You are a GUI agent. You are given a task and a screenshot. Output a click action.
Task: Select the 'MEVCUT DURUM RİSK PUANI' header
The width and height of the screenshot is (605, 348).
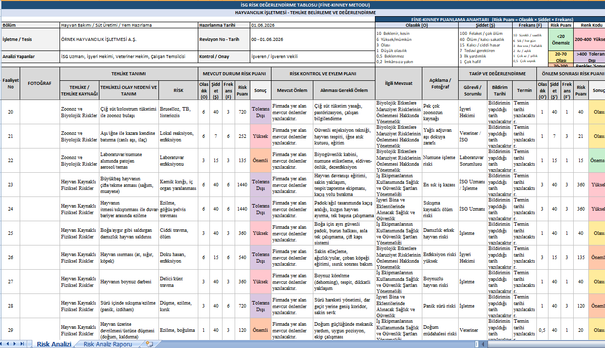[x=234, y=73]
